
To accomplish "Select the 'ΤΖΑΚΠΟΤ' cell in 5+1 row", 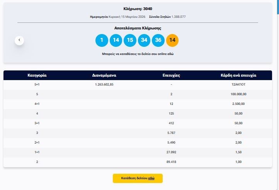I will 238,84.
